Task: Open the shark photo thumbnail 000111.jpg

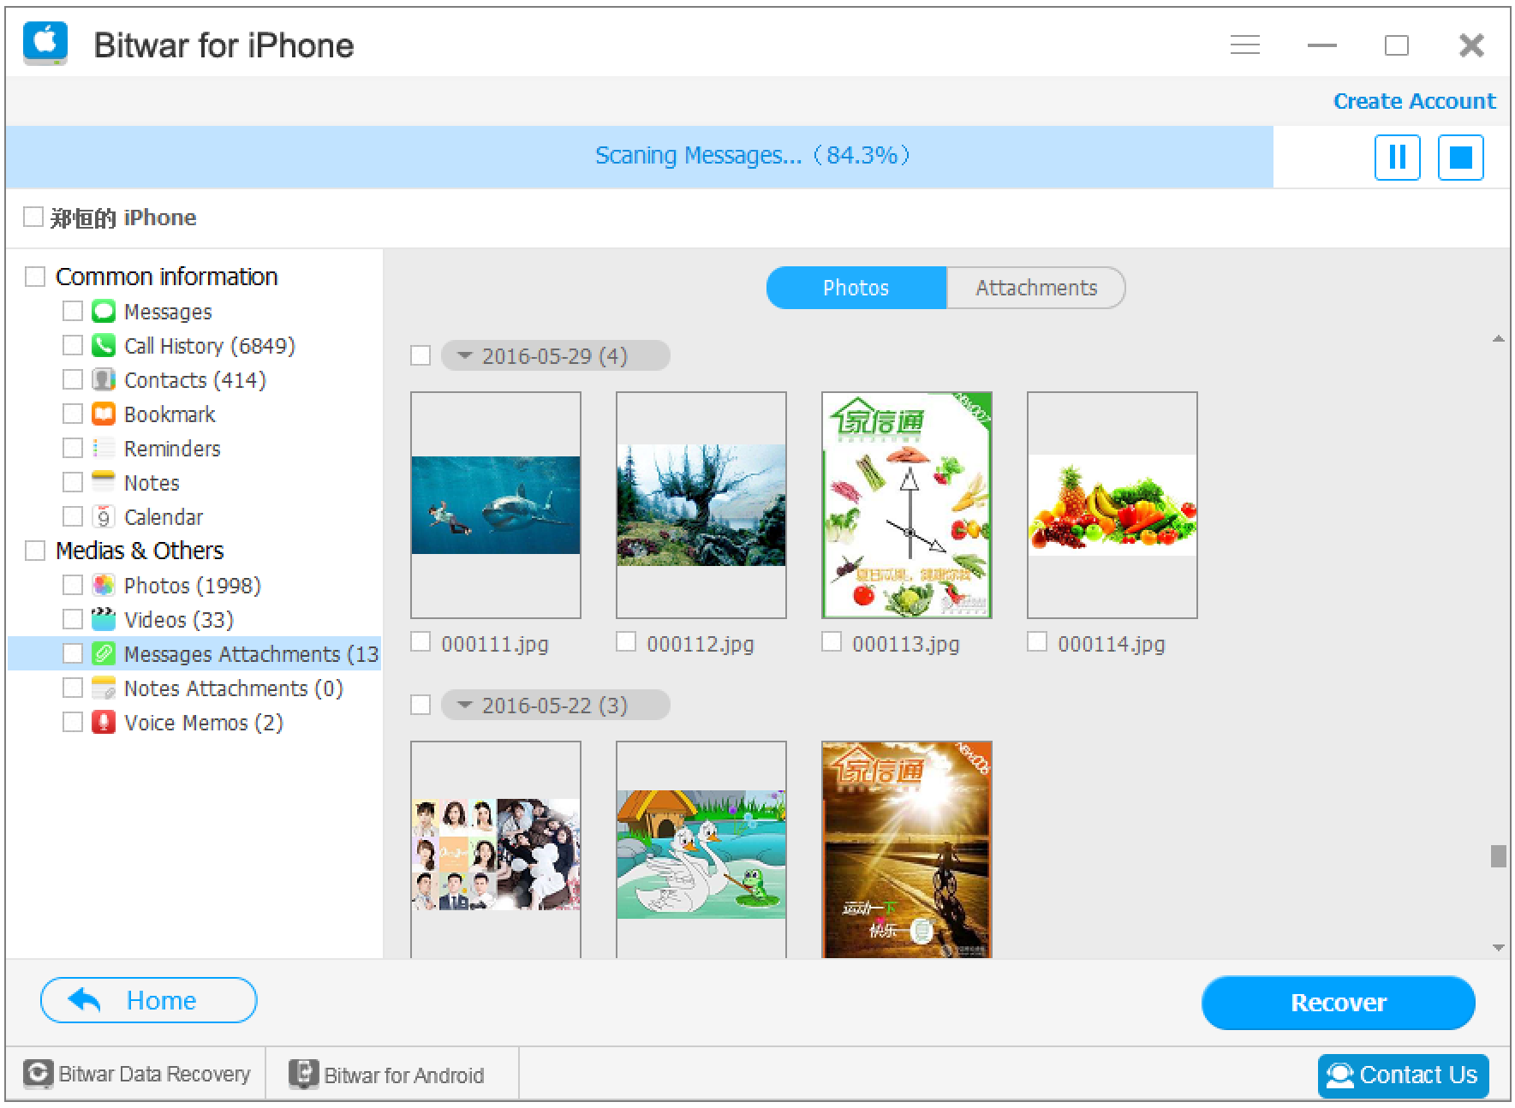Action: coord(496,505)
